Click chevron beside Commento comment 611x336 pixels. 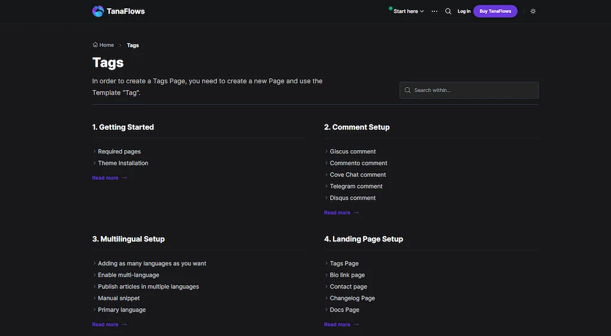coord(326,163)
